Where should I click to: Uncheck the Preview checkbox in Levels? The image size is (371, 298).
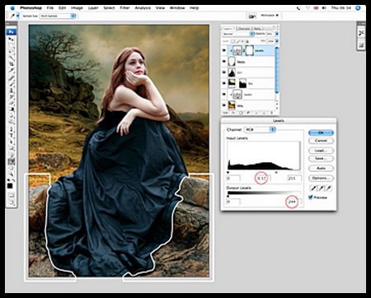point(311,198)
